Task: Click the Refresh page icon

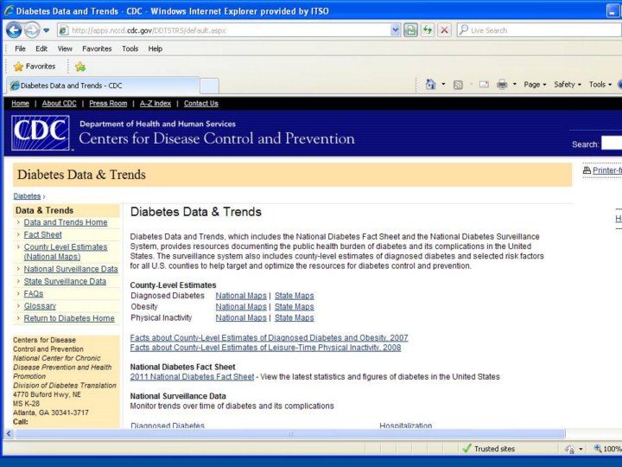Action: click(x=428, y=29)
